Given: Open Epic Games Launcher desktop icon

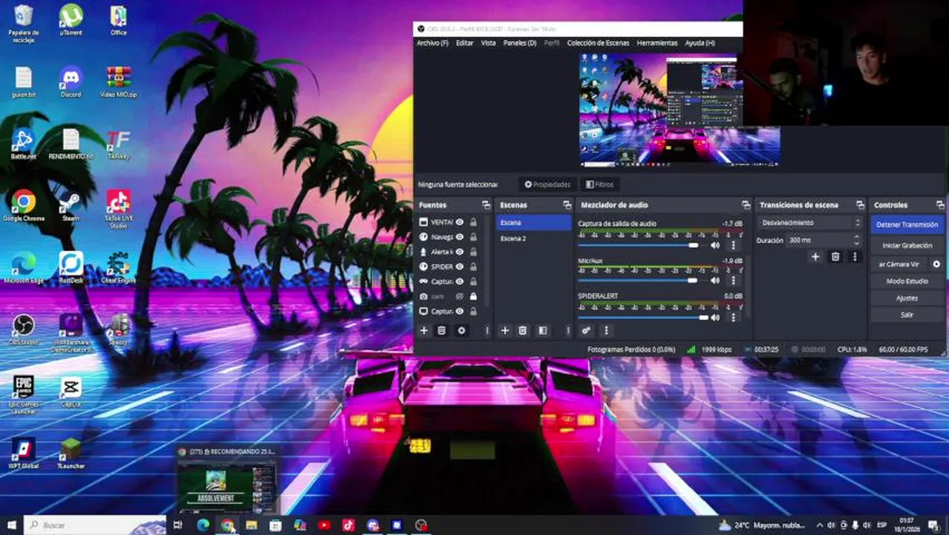Looking at the screenshot, I should 23,395.
